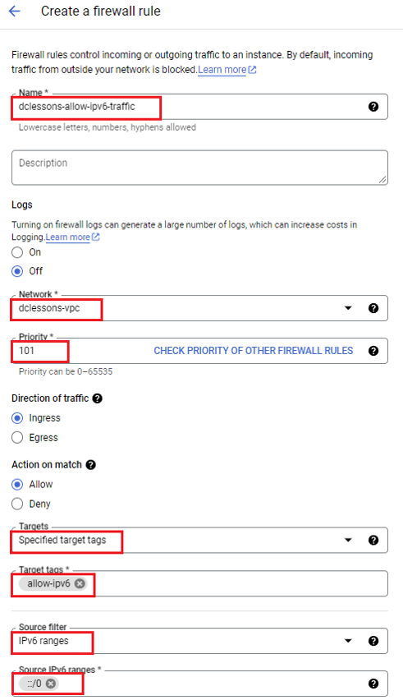Open help icon for the Network field
This screenshot has height=700, width=403.
(373, 308)
